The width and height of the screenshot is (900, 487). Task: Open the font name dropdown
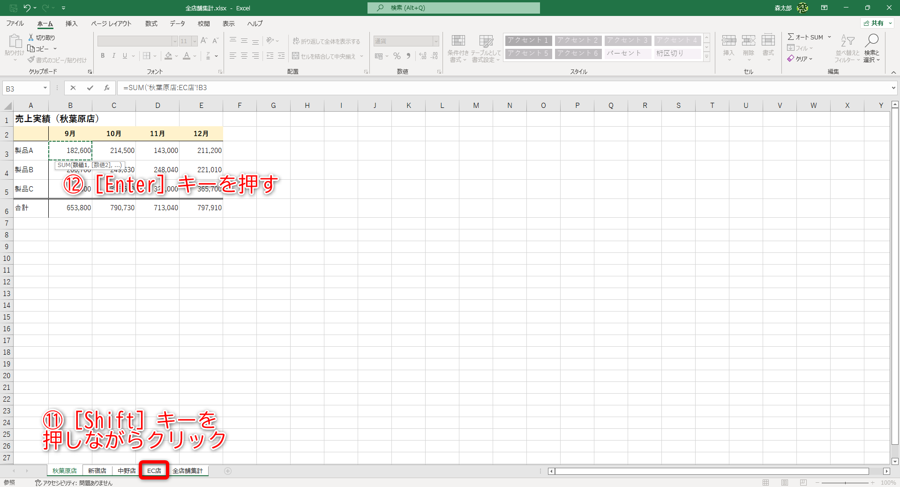coord(175,41)
